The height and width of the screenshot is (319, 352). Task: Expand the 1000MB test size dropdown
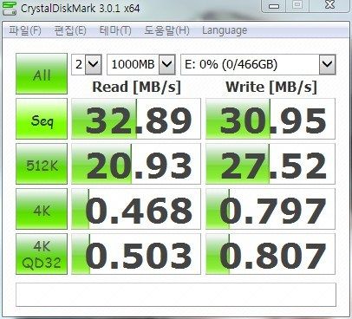[167, 64]
